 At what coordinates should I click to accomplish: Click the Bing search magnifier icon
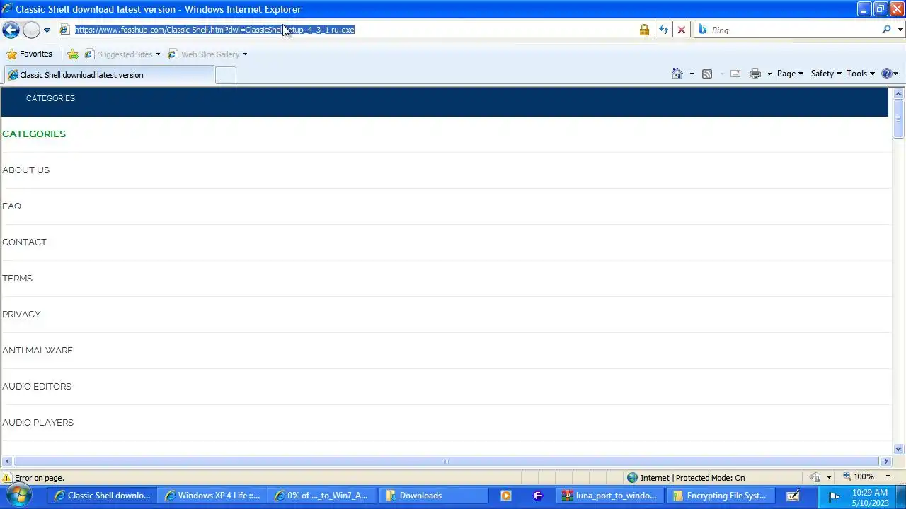point(886,30)
